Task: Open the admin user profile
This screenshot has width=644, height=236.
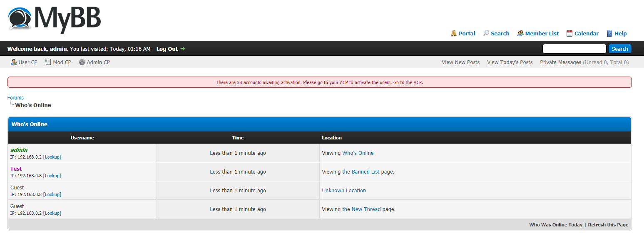Action: [x=19, y=150]
